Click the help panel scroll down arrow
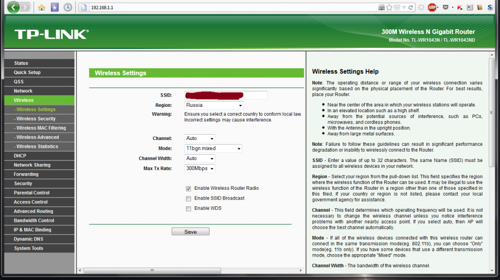 (491, 270)
